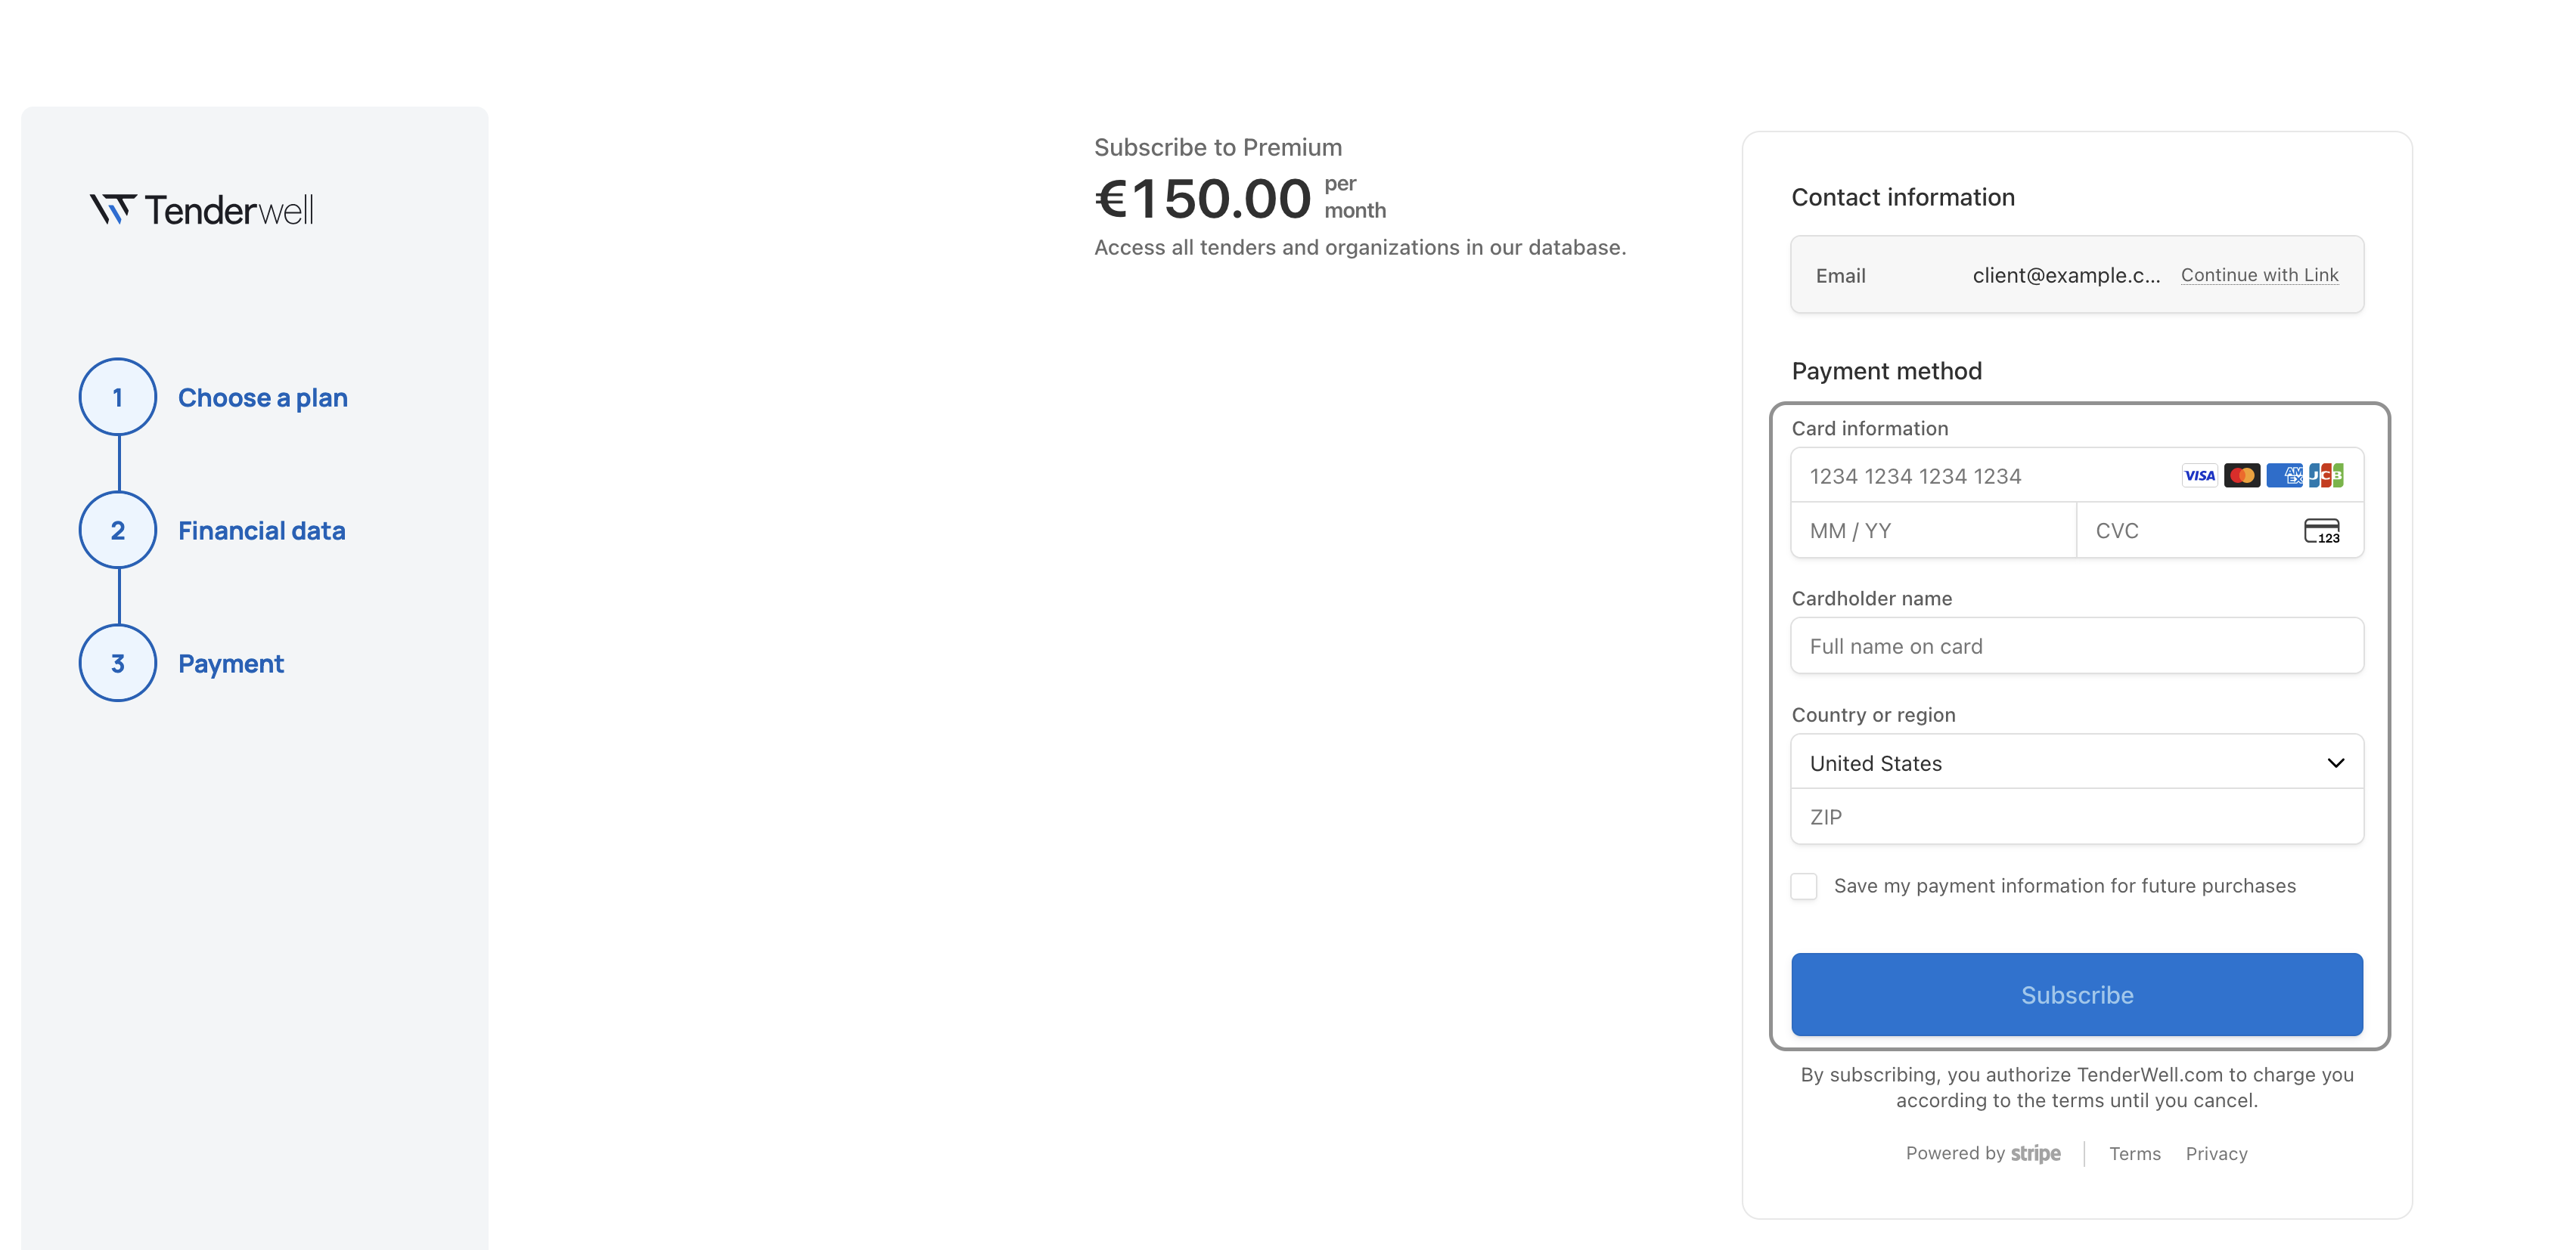Click the Tenderwell logo
This screenshot has height=1250, width=2576.
click(202, 210)
